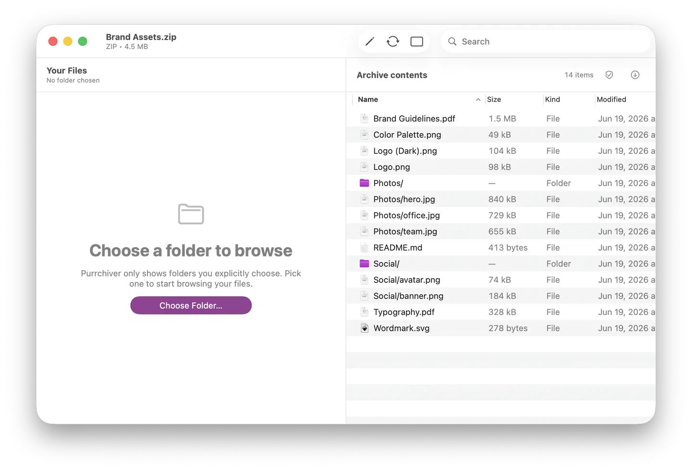Minimize window with yellow button

tap(68, 41)
